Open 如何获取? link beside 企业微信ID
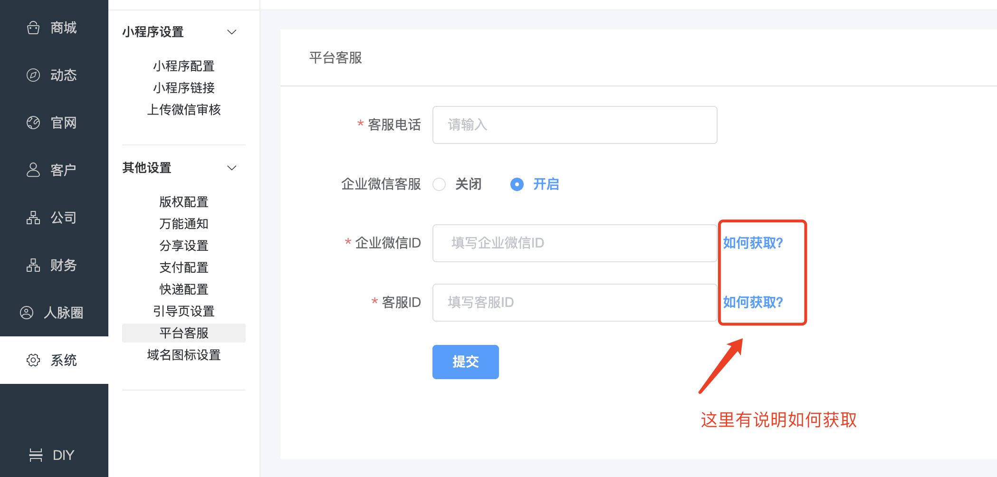 tap(753, 243)
